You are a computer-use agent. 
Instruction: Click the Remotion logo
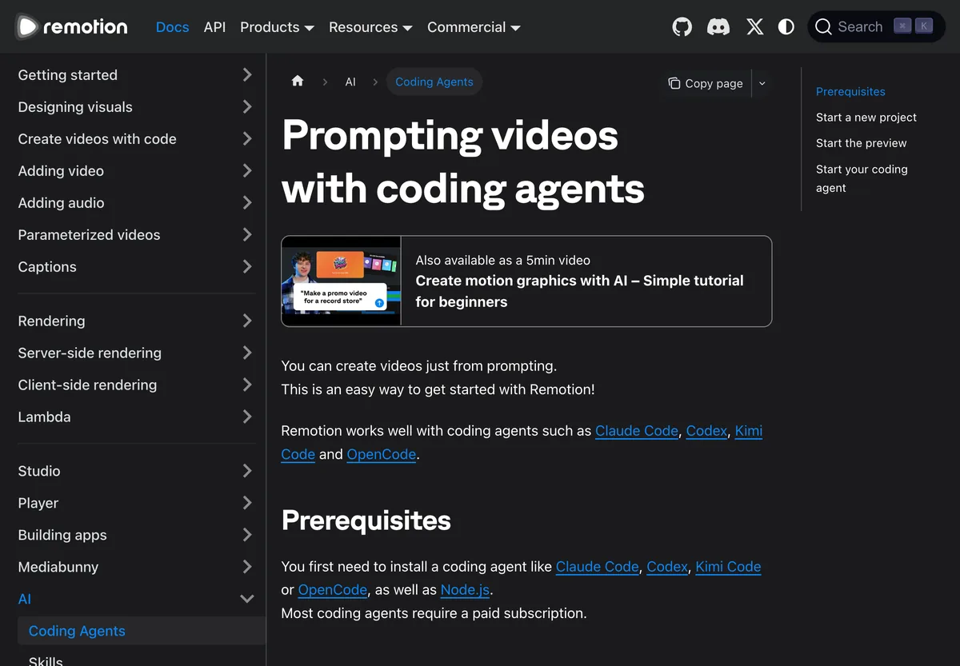click(71, 26)
